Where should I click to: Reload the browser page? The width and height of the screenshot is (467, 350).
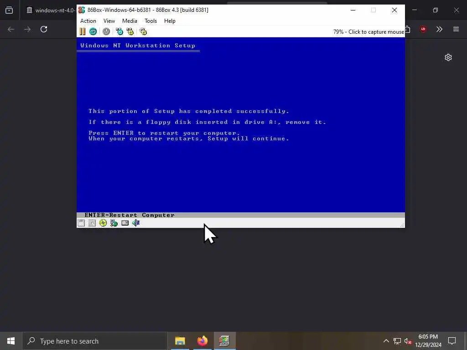coord(44,29)
